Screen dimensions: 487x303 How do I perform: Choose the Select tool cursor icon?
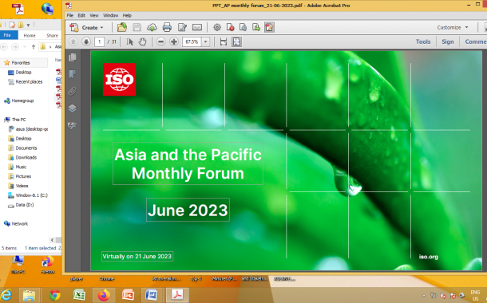point(129,41)
